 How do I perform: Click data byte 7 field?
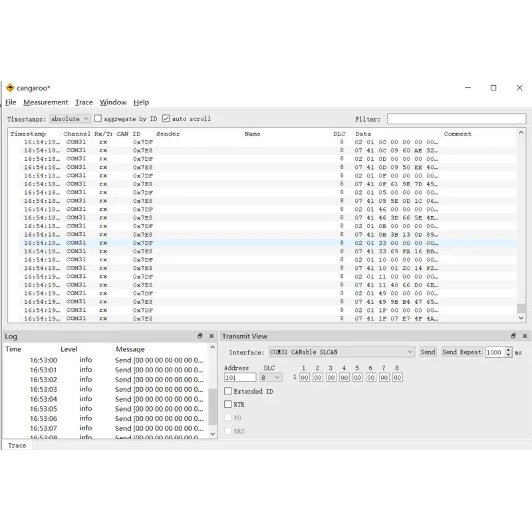[384, 377]
